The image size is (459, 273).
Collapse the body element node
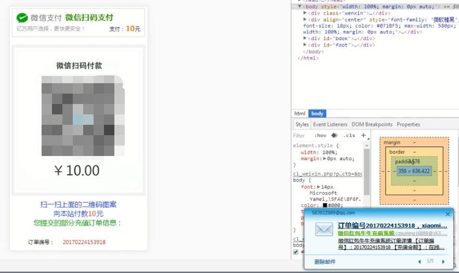point(300,6)
